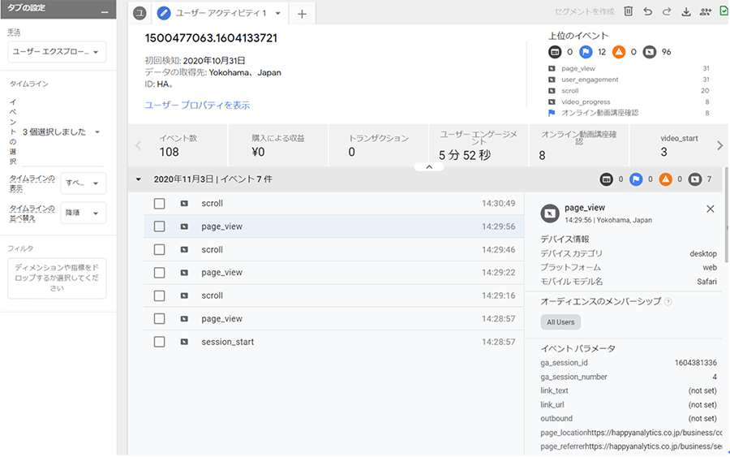Tick the session_start event checkbox
The image size is (730, 457).
point(160,343)
